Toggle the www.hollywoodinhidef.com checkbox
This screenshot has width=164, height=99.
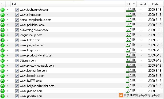coord(17,86)
